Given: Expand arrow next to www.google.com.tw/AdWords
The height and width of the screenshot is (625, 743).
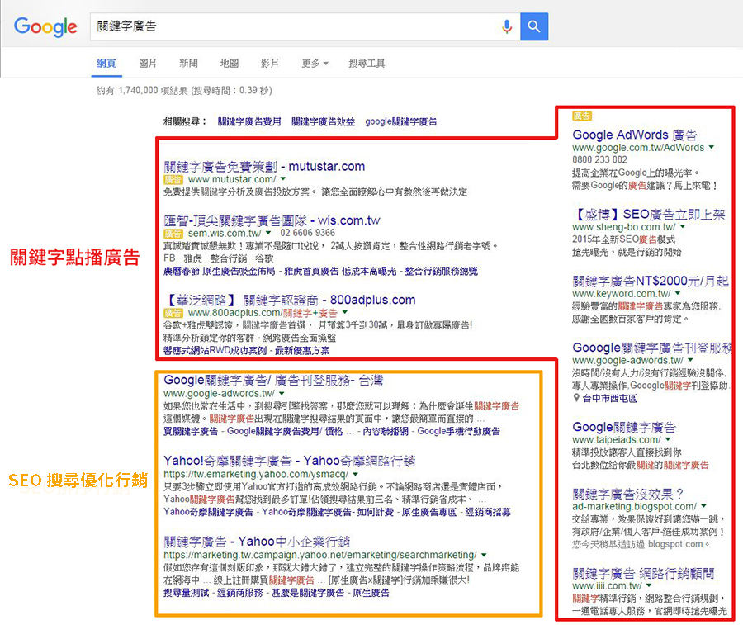Looking at the screenshot, I should coord(711,148).
